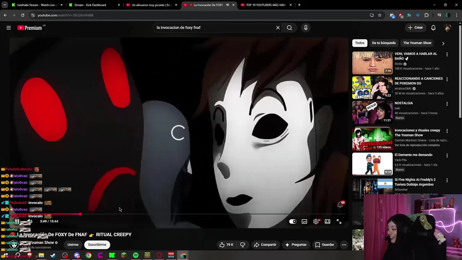This screenshot has height=260, width=462.
Task: Select the De tu búsqueda chip
Action: point(384,43)
